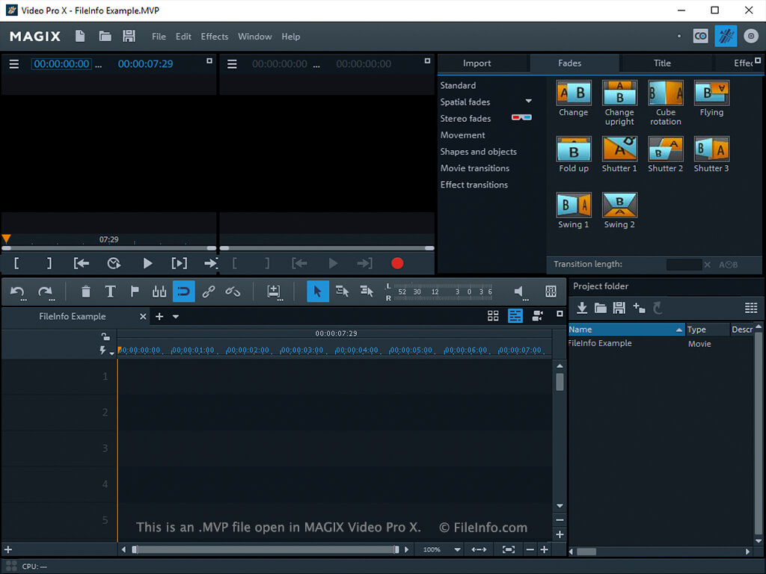Delete selected object with trash icon

click(x=86, y=292)
